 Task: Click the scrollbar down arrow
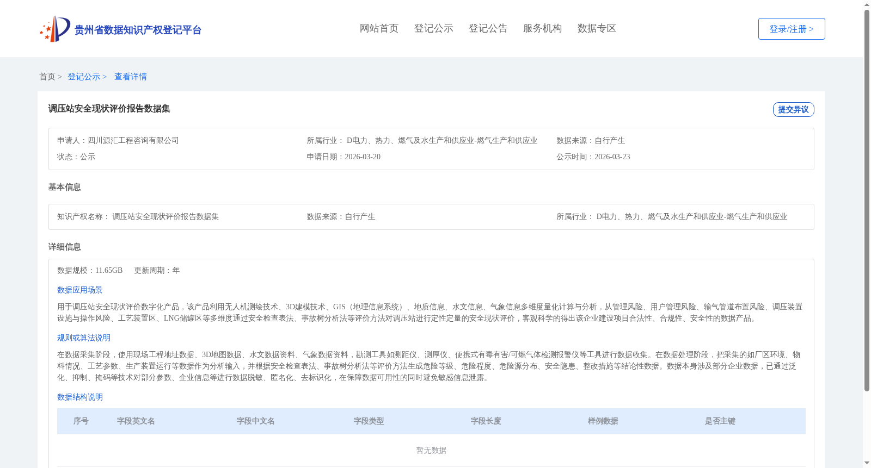(x=867, y=463)
